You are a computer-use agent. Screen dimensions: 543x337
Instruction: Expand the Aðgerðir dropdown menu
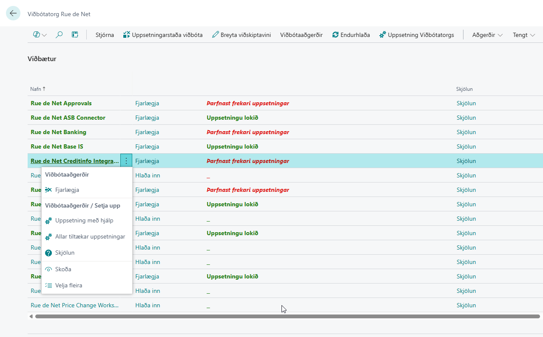487,35
